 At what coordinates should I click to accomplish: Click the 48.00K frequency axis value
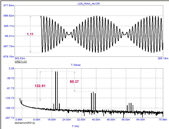(111, 119)
